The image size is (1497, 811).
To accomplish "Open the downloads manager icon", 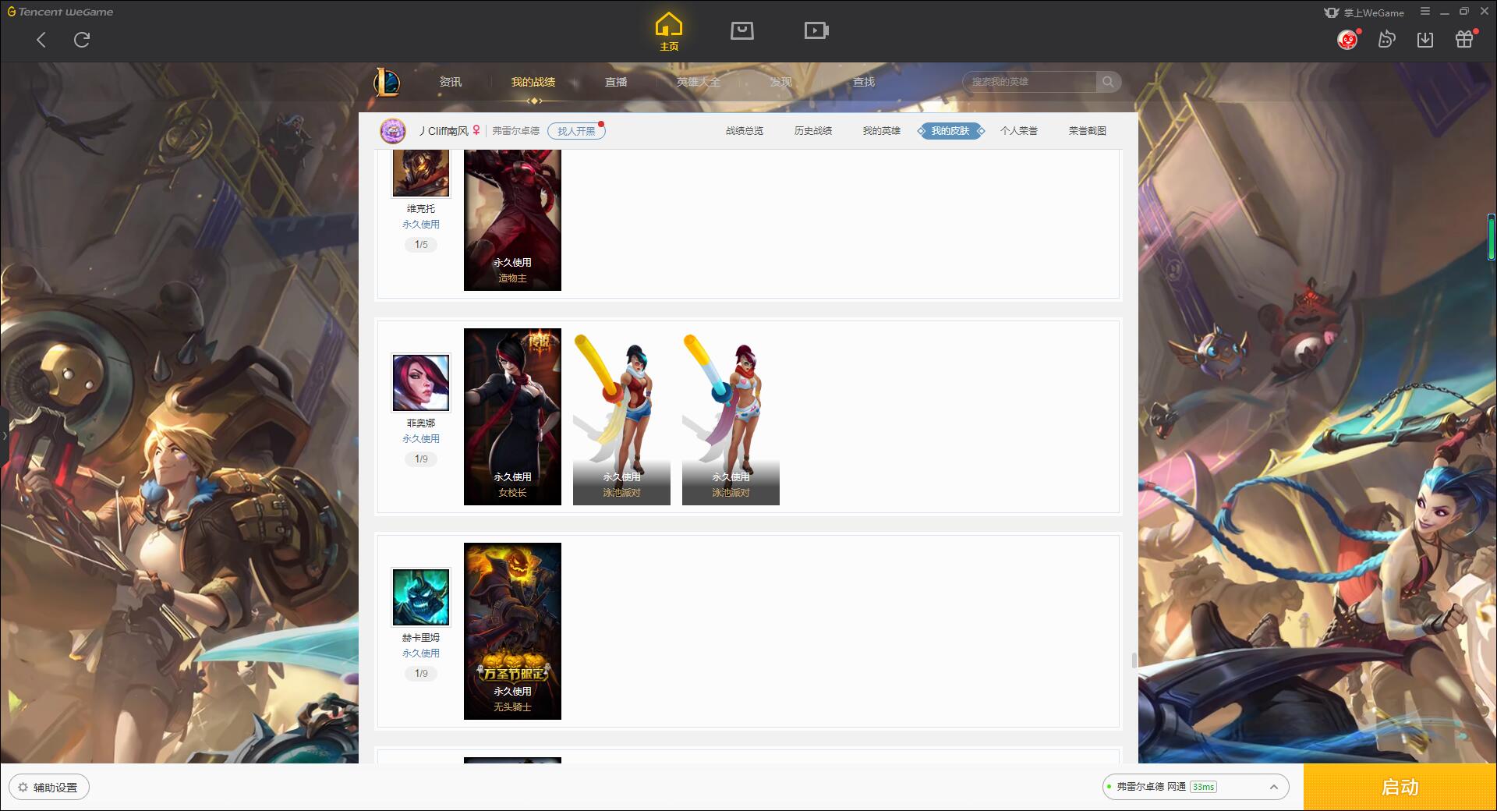I will pos(1425,39).
